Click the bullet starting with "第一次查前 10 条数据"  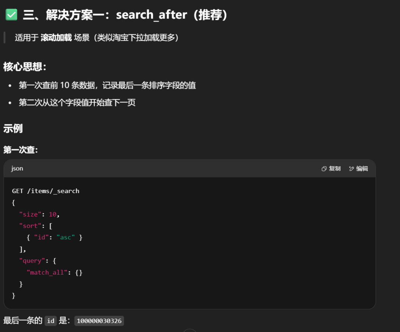tap(107, 85)
